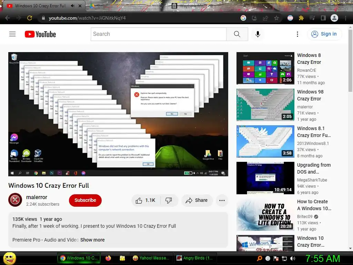This screenshot has width=353, height=265.
Task: Share this page using the address bar icon
Action: tap(265, 18)
